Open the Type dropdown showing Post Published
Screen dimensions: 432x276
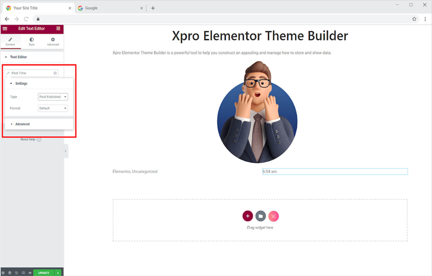coord(53,97)
